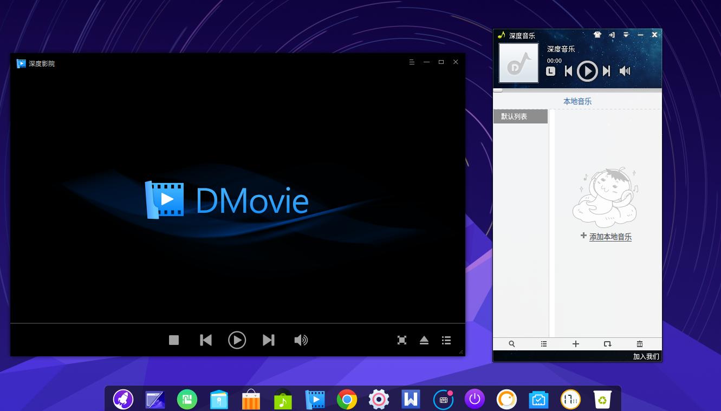Click the Deepin Music volume icon
The image size is (721, 411).
coord(625,71)
